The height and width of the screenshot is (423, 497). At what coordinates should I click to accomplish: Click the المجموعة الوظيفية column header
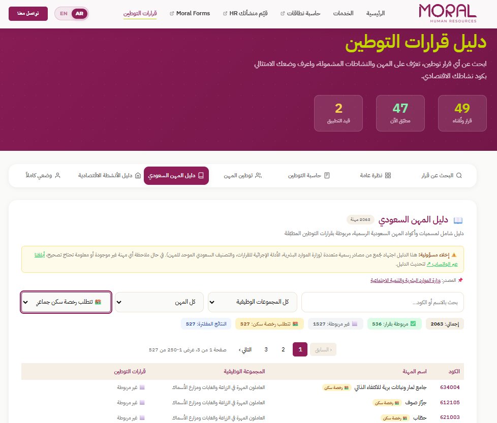[244, 371]
